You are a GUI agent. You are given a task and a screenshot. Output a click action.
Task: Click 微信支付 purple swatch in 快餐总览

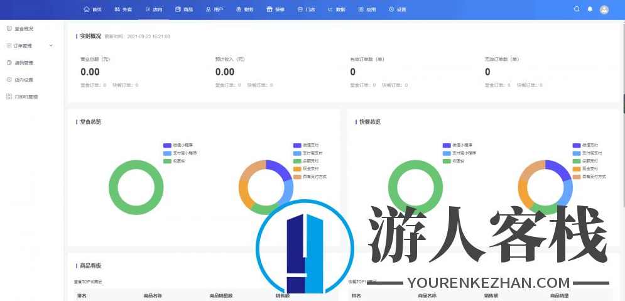coord(577,146)
